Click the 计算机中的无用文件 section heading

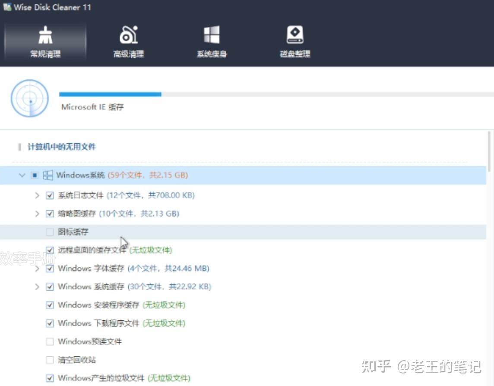[x=62, y=147]
